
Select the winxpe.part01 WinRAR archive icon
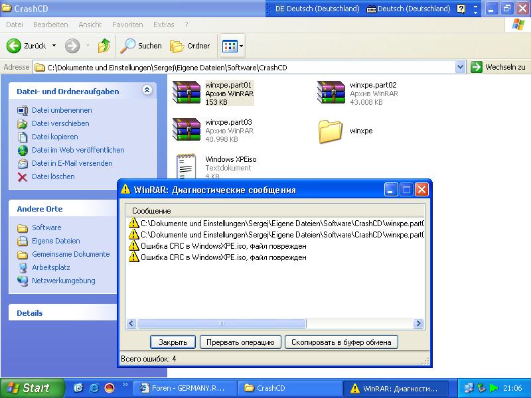pyautogui.click(x=187, y=92)
